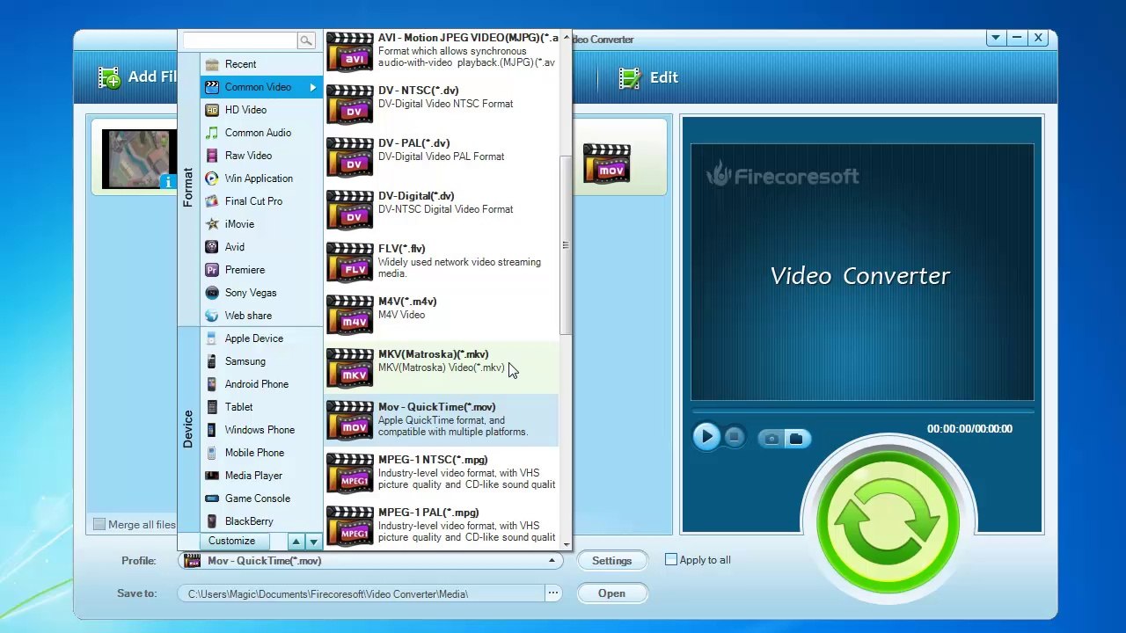Take a snapshot with camera icon
Screen dimensions: 1126x633
click(x=771, y=438)
